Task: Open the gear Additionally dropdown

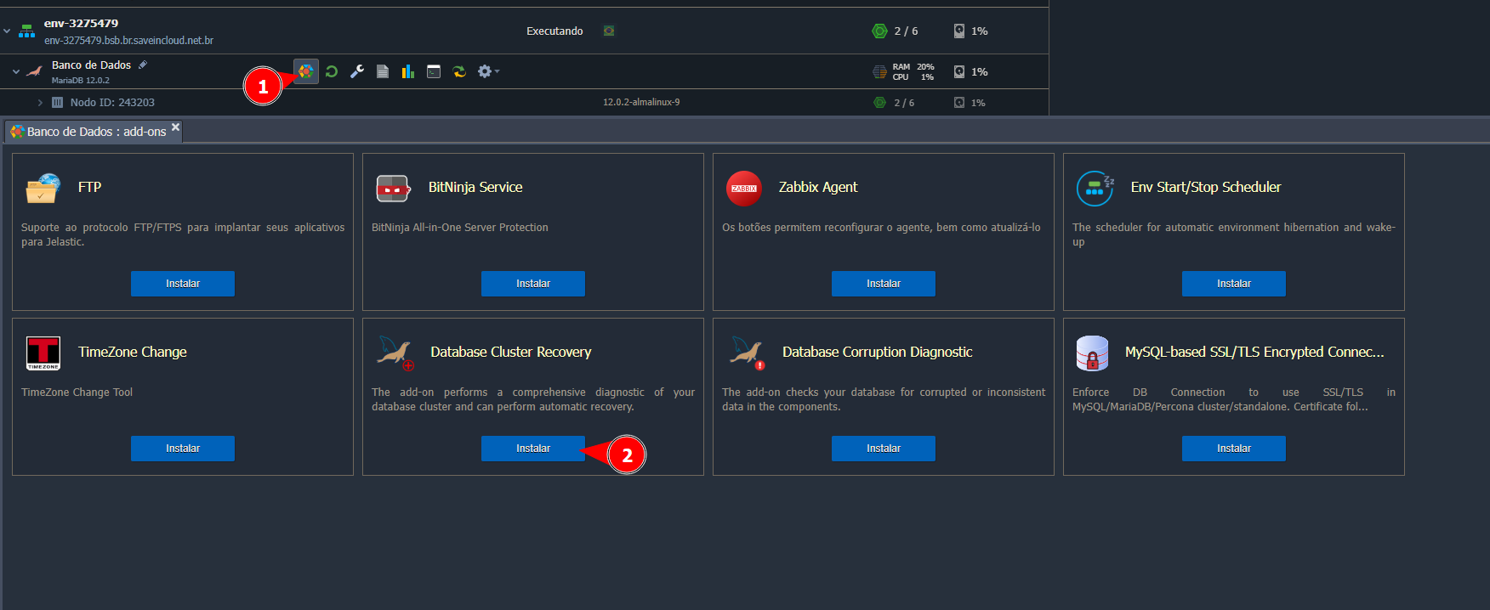Action: [x=487, y=71]
